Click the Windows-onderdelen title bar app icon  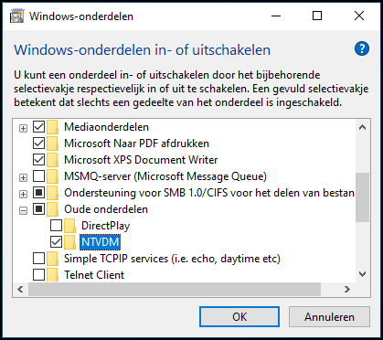tap(16, 16)
